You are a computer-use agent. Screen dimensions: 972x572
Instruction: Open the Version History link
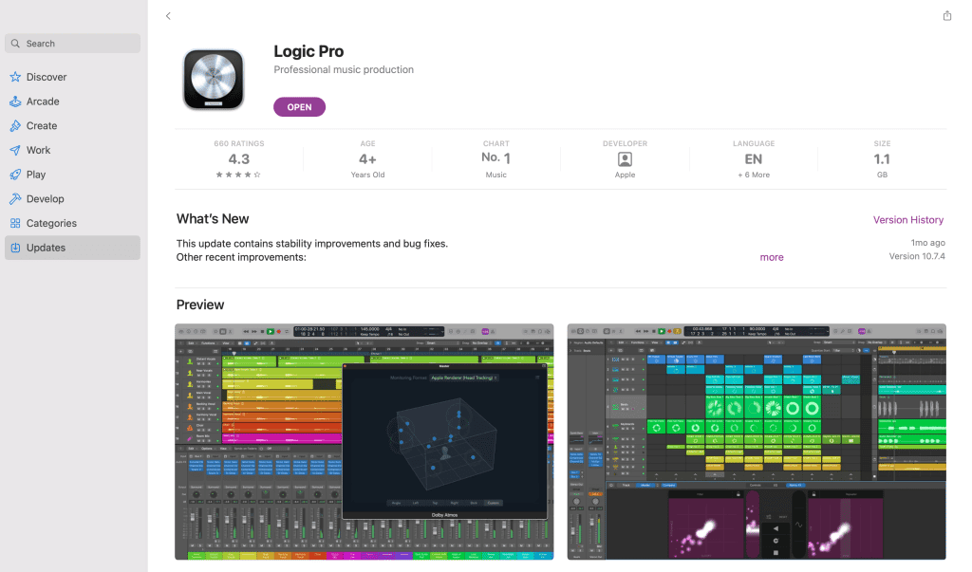(908, 220)
